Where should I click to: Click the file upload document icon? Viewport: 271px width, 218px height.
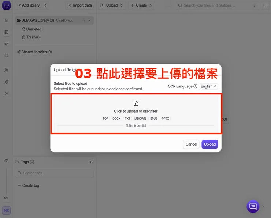tap(136, 103)
